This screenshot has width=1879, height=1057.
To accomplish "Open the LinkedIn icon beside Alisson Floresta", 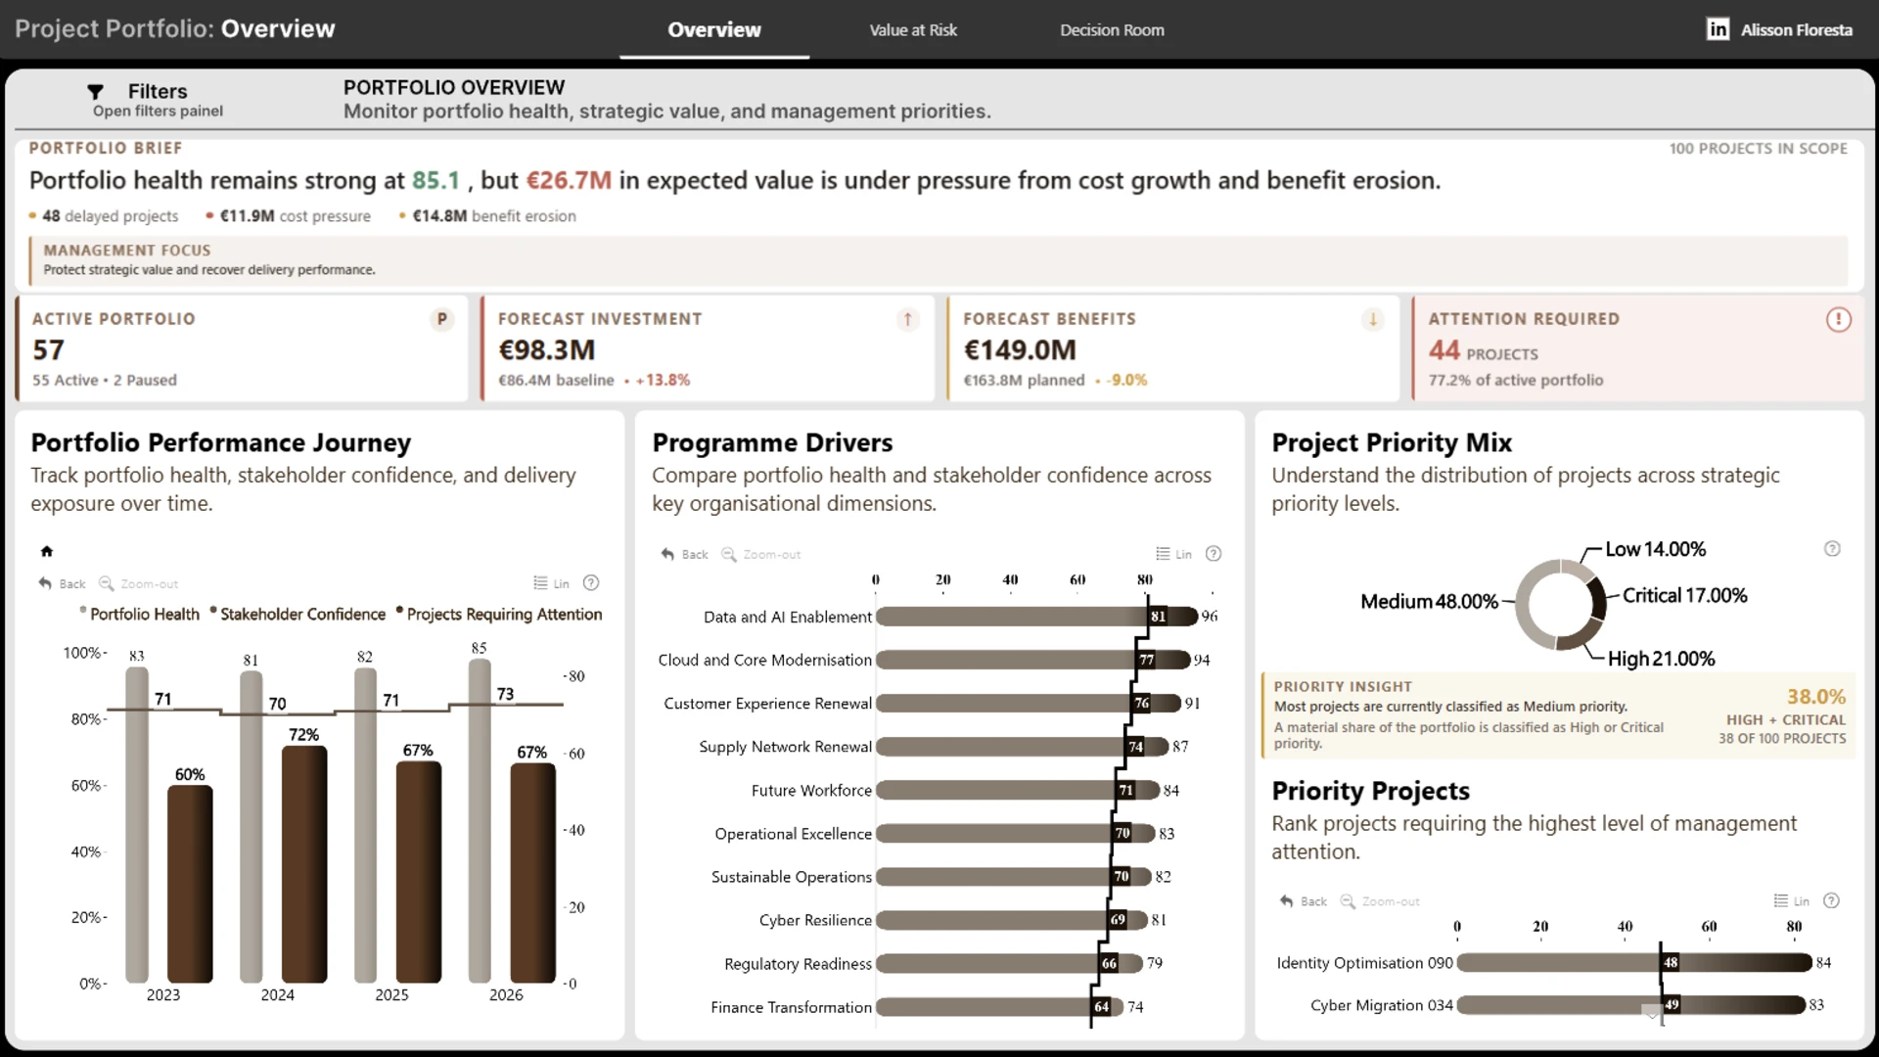I will [x=1718, y=29].
